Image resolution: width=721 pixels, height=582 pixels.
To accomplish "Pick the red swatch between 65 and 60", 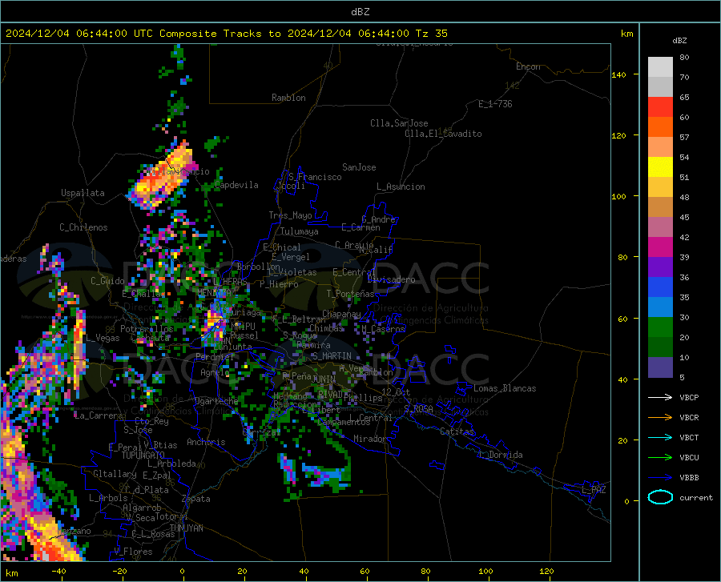I will [x=660, y=107].
